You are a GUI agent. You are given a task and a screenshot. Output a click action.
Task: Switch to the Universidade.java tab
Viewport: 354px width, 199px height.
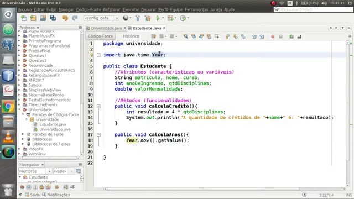(106, 28)
